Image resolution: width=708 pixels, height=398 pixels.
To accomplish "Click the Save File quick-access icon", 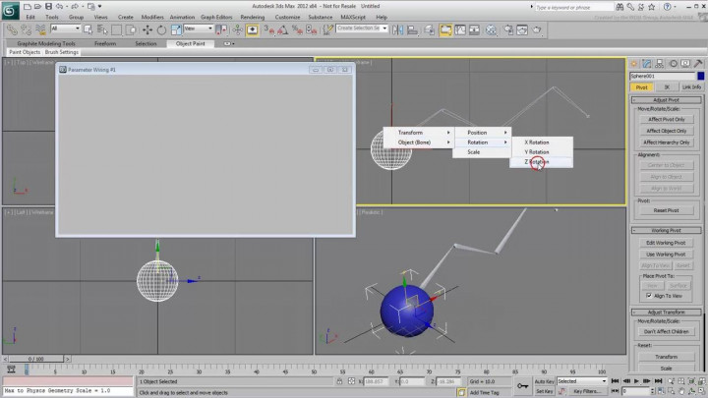I will (48, 6).
